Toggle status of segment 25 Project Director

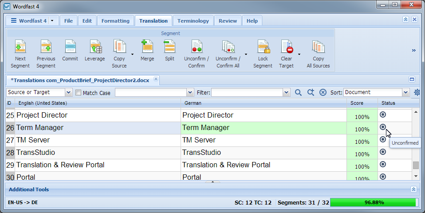coord(383,114)
